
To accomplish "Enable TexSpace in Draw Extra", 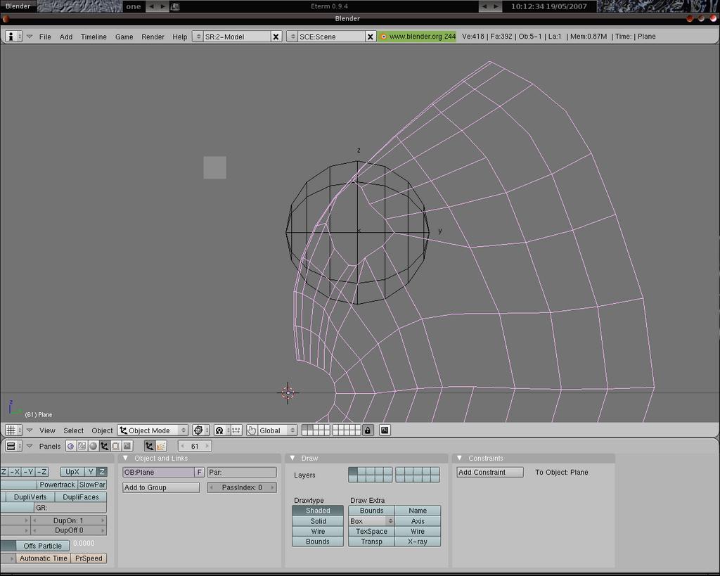I will tap(371, 531).
